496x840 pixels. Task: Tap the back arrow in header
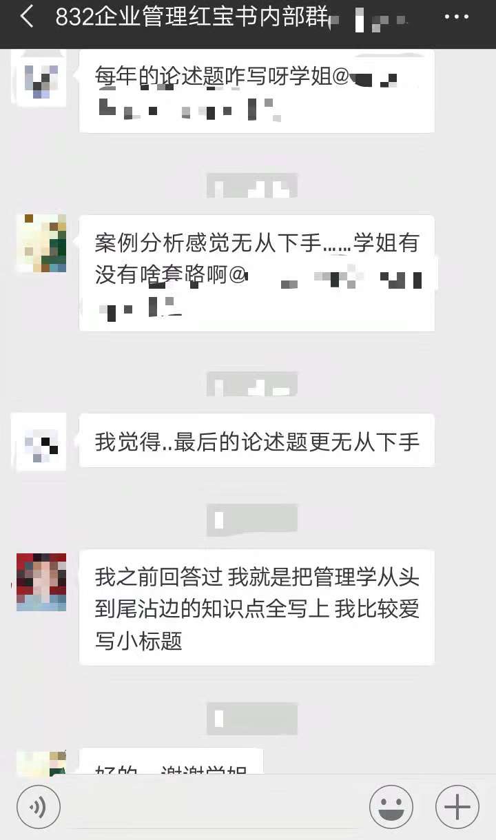(27, 17)
